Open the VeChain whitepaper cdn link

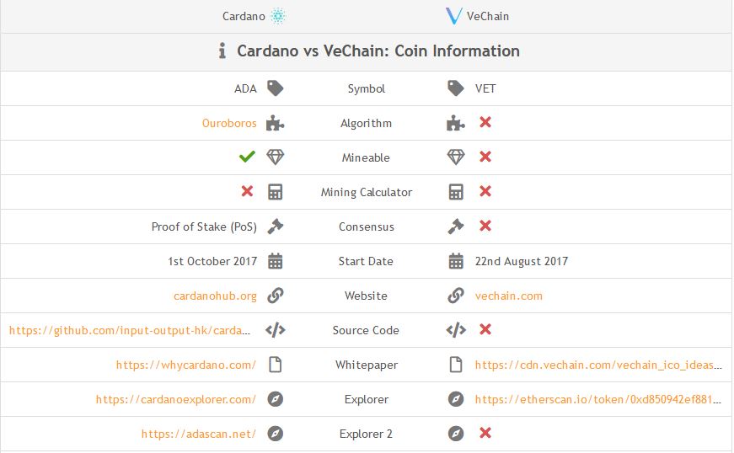tap(598, 365)
